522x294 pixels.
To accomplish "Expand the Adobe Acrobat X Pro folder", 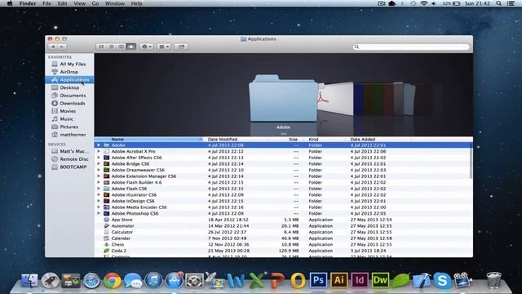I will coord(99,151).
